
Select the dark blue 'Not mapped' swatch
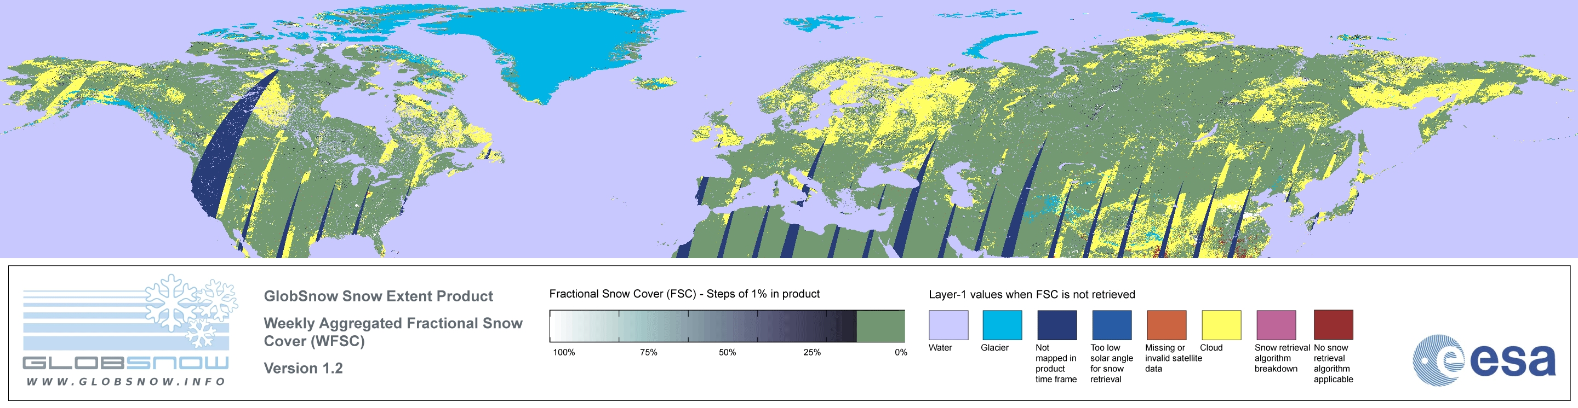(x=1057, y=325)
